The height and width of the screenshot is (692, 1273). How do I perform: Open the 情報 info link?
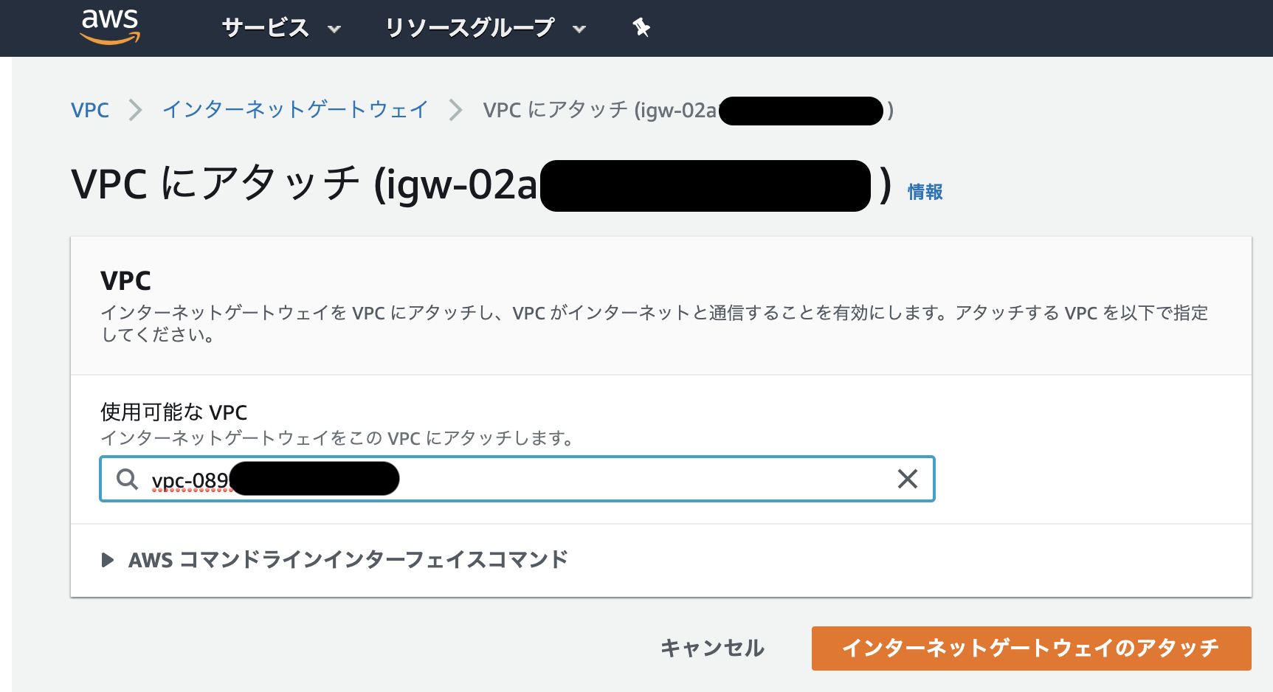(x=925, y=192)
